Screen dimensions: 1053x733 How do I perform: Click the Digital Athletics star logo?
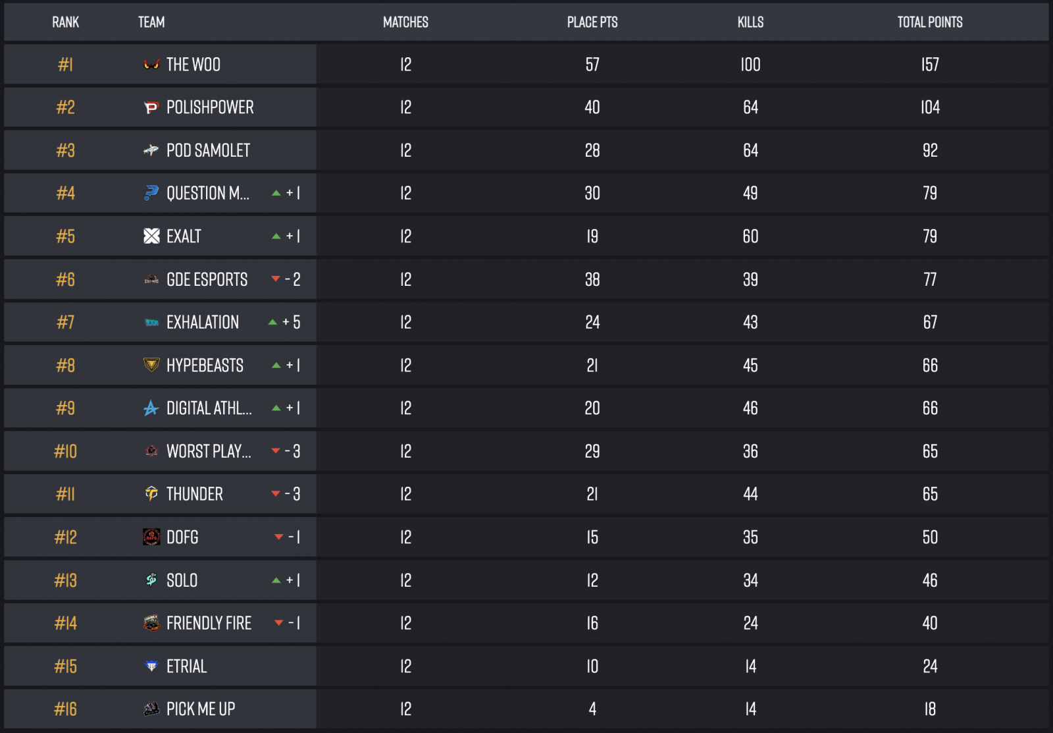pos(151,408)
